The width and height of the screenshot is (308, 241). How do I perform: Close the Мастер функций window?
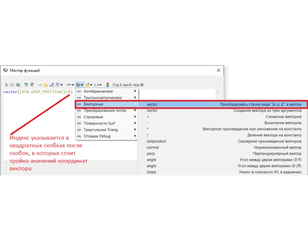click(x=218, y=70)
